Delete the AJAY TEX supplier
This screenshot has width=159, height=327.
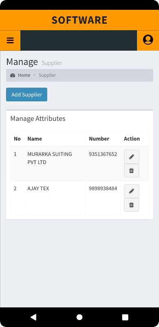(132, 205)
